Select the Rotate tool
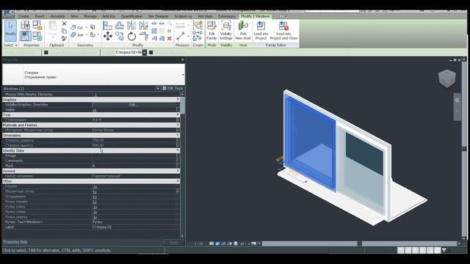Image resolution: width=470 pixels, height=264 pixels. [x=132, y=37]
